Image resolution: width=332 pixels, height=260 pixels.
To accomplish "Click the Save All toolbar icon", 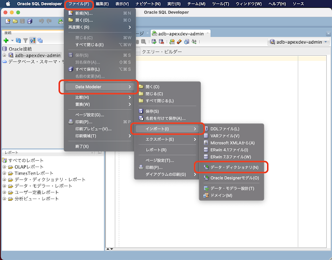I will (30, 21).
